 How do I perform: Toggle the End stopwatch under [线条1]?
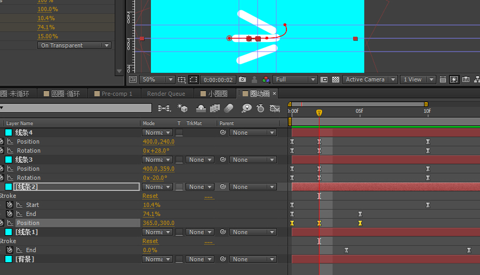click(10, 250)
